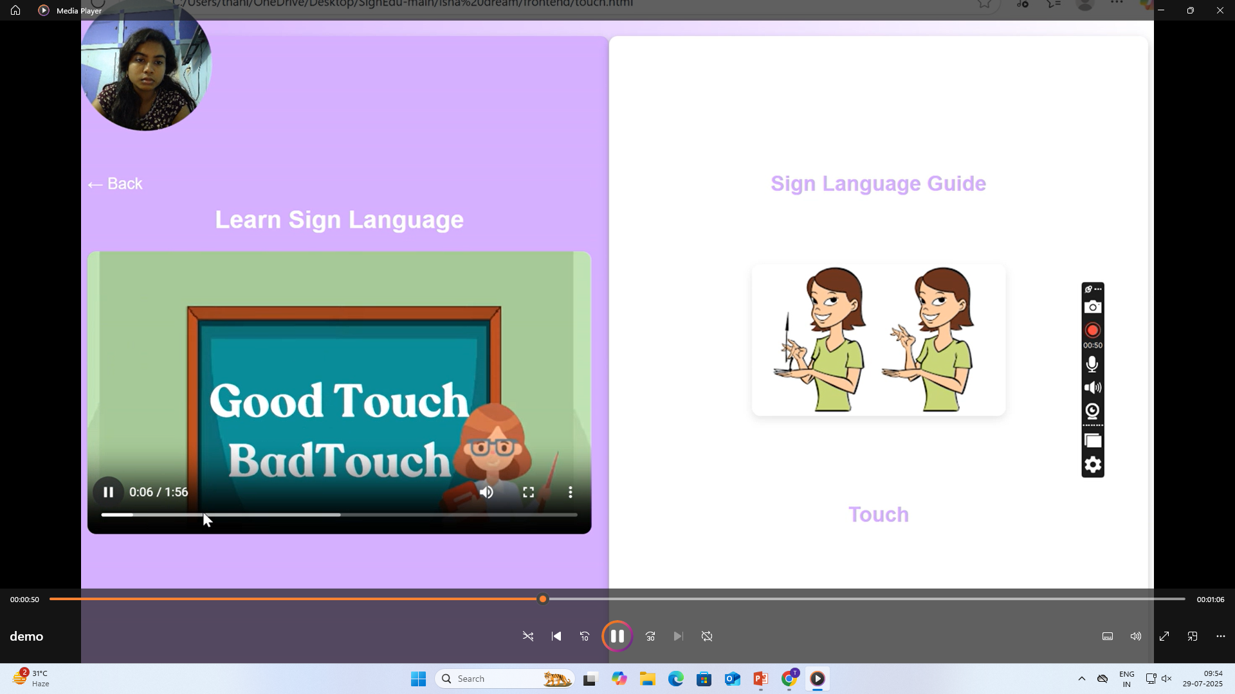Image resolution: width=1235 pixels, height=694 pixels.
Task: Pause the Media Player playback
Action: (617, 636)
